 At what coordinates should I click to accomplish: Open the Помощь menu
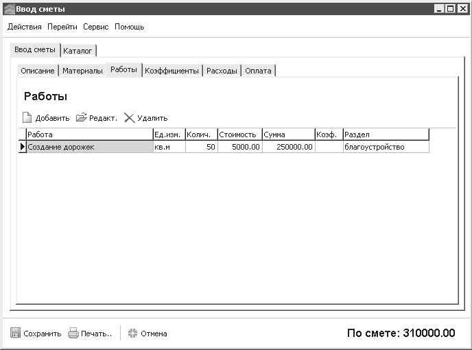click(x=129, y=27)
